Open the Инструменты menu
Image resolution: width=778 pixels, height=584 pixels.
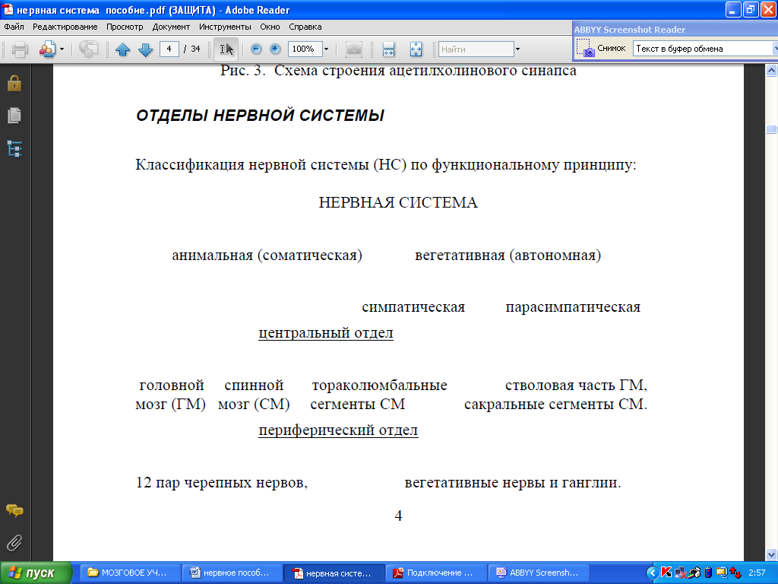pos(225,27)
